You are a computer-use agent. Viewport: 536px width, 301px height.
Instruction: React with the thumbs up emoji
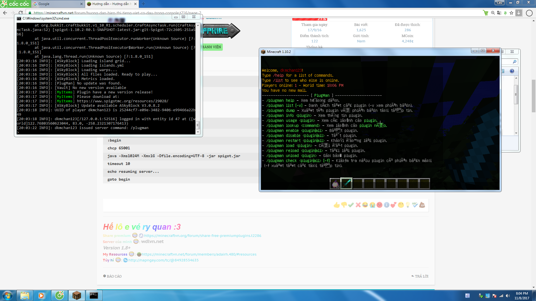click(336, 205)
